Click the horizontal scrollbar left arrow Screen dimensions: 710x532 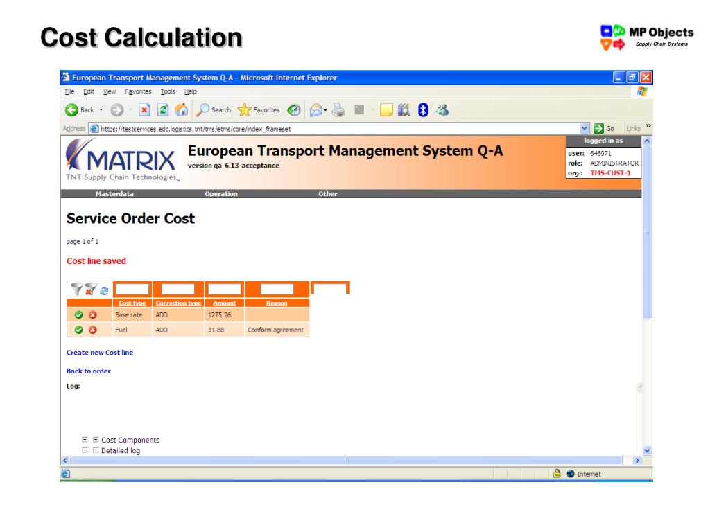(x=65, y=461)
